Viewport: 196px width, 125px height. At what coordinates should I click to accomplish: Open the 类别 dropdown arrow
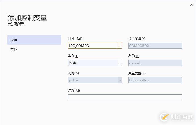120,63
